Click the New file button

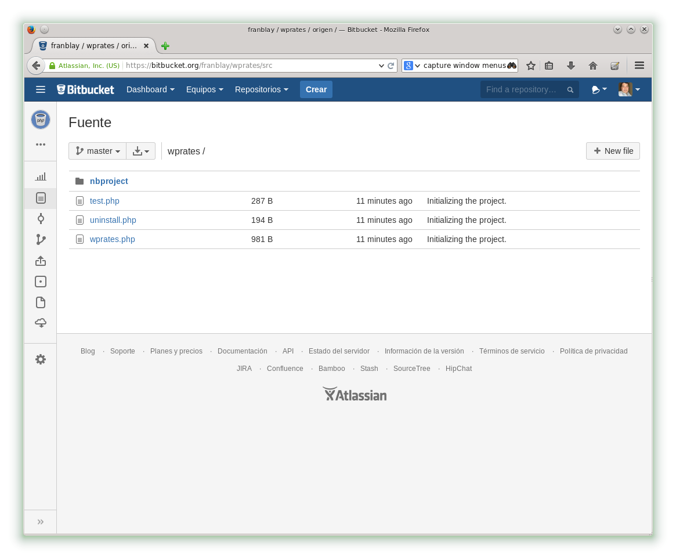[613, 151]
